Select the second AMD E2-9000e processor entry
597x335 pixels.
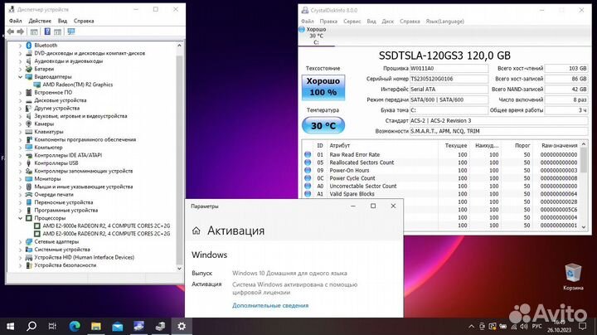coord(106,234)
